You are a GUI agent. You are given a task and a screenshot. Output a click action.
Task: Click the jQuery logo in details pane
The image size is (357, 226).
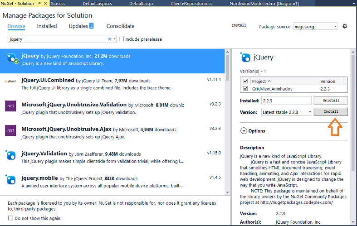tap(245, 57)
